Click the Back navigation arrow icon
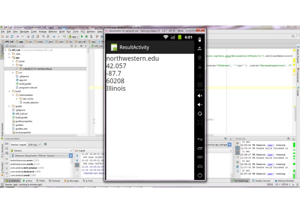 (x=54, y=36)
